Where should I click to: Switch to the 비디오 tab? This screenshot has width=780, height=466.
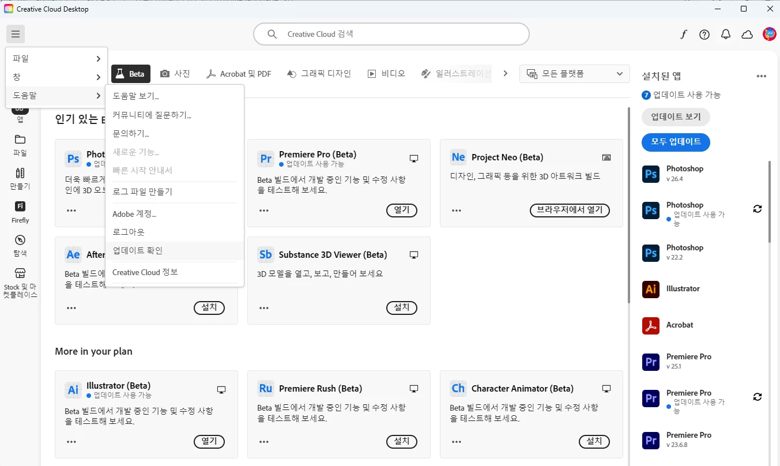point(386,74)
